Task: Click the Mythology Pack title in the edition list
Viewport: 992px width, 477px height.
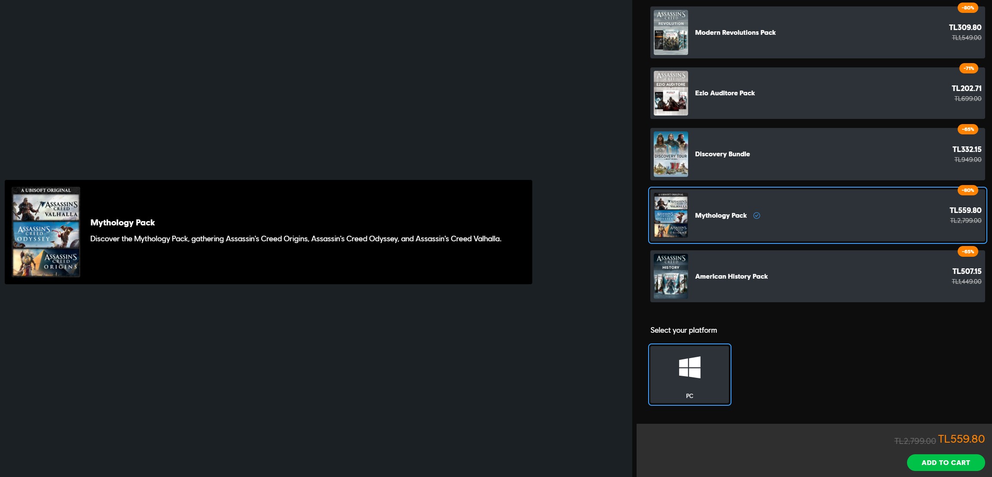Action: 721,216
